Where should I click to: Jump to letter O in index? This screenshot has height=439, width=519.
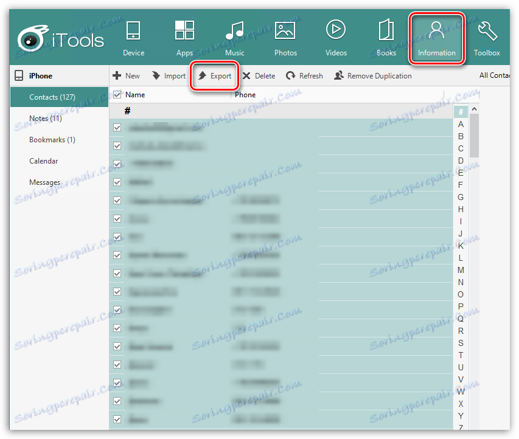(x=461, y=294)
